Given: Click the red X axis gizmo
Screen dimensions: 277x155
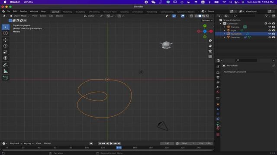Looking at the screenshot, I should pos(211,31).
